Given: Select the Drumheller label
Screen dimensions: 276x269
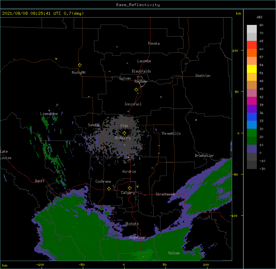Looking at the screenshot, I should coord(204,156).
